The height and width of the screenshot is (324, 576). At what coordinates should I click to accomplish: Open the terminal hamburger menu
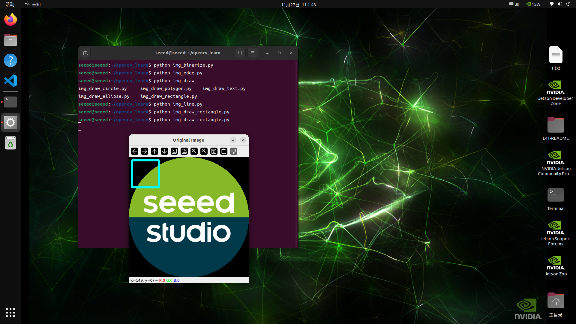coord(253,53)
